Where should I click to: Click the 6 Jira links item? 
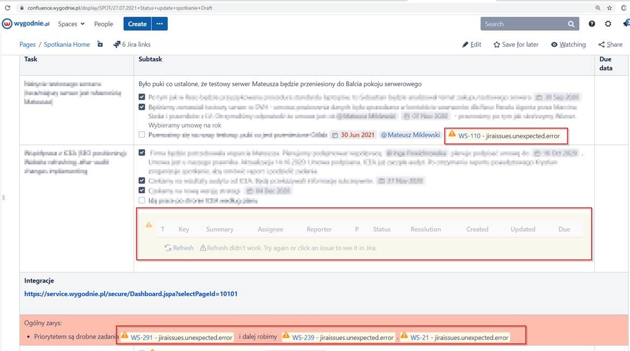132,44
